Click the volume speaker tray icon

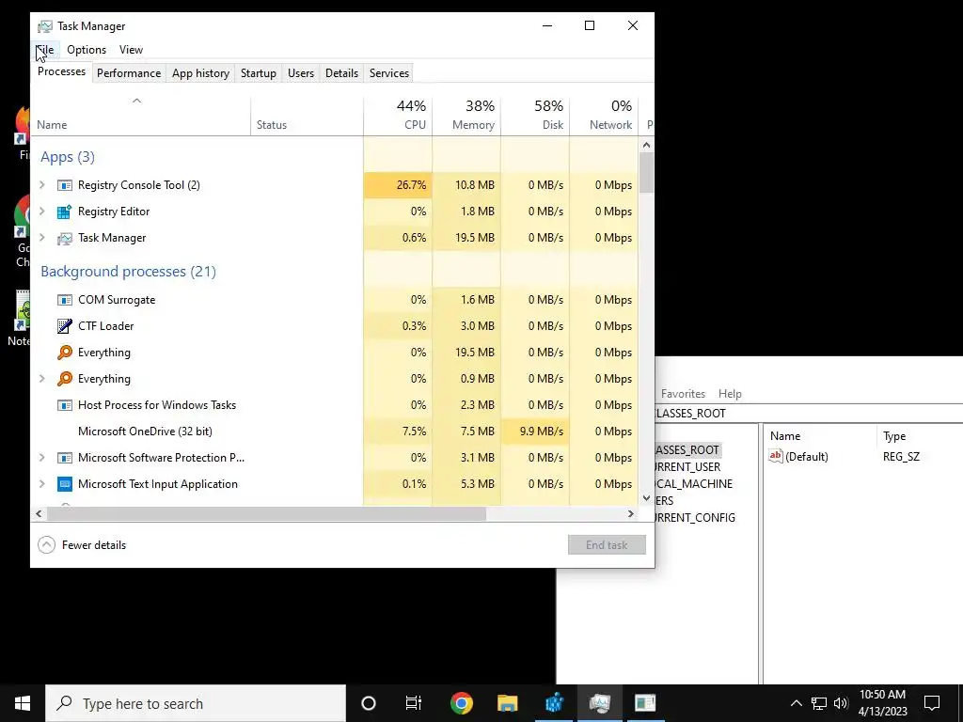(841, 703)
